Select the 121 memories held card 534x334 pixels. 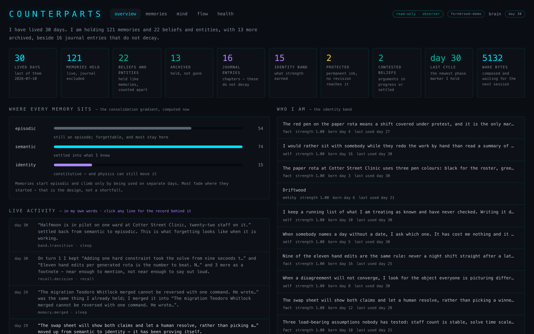85,73
